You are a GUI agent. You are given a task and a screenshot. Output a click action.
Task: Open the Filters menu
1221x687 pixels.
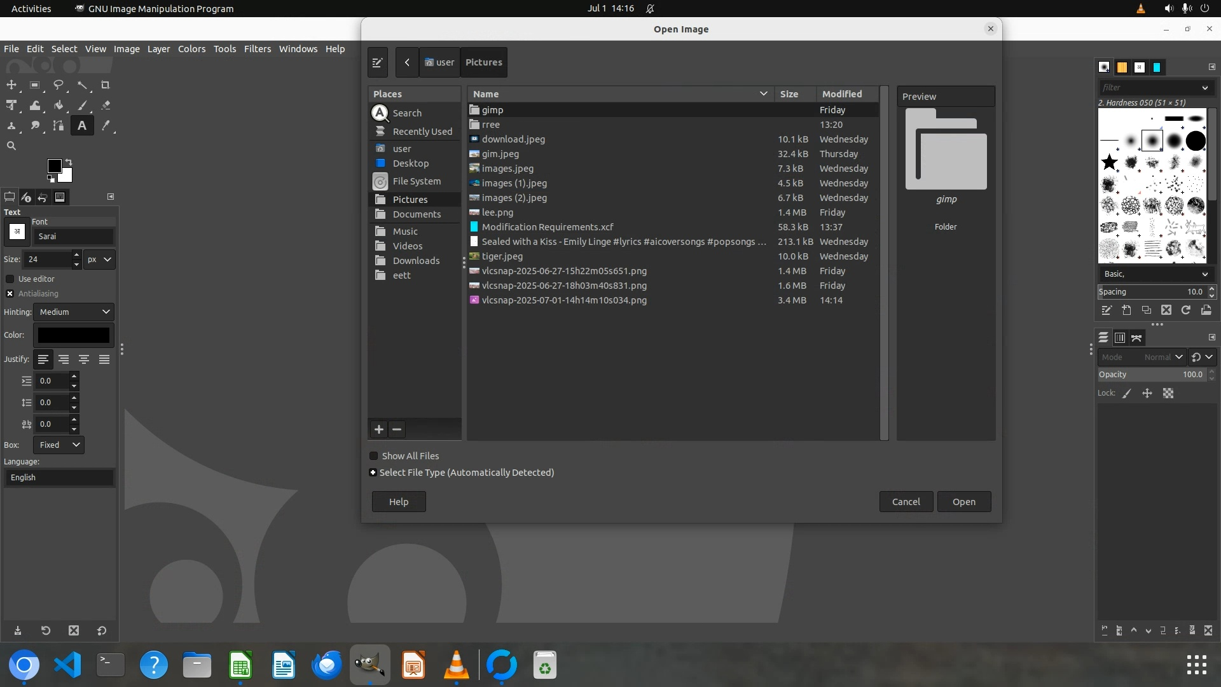257,49
